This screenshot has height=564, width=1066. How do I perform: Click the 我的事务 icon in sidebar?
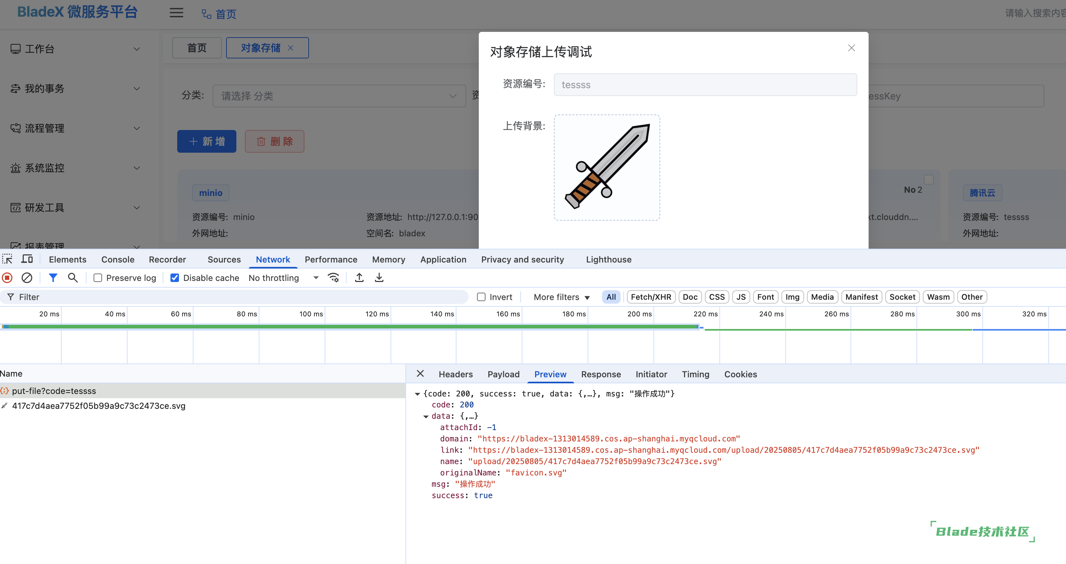tap(15, 89)
